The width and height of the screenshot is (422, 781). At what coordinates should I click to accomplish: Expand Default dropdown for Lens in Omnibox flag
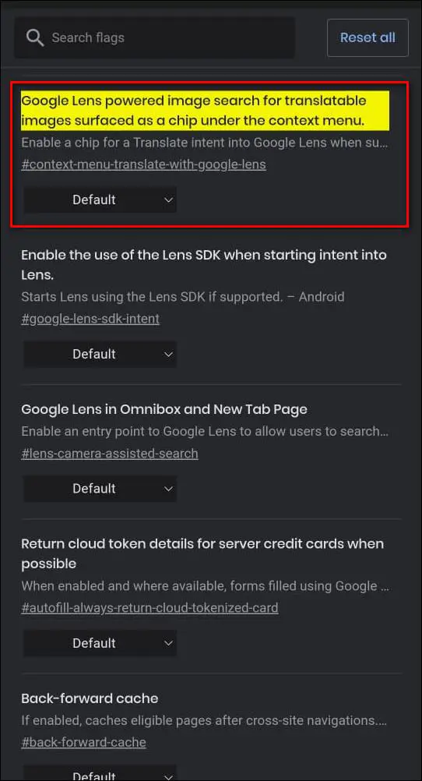point(100,489)
